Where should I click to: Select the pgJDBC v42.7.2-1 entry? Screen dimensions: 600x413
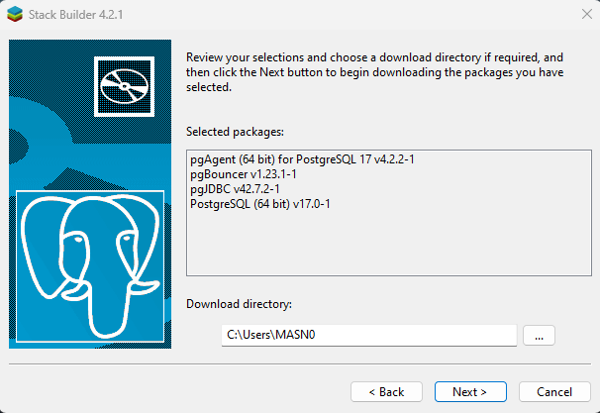(235, 189)
